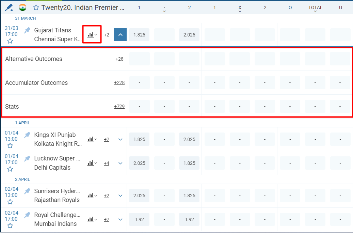This screenshot has height=233, width=353.
Task: Collapse the Gujarat Titans match markets
Action: [120, 35]
